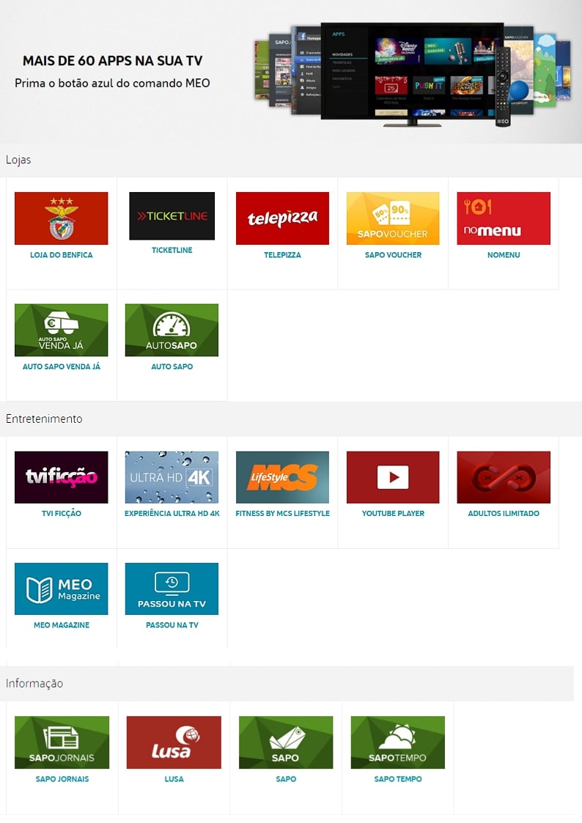Select the Passou na TV icon

(x=172, y=588)
